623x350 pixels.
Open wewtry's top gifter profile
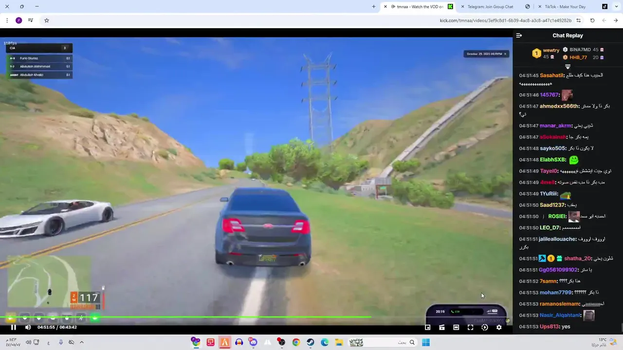point(551,50)
